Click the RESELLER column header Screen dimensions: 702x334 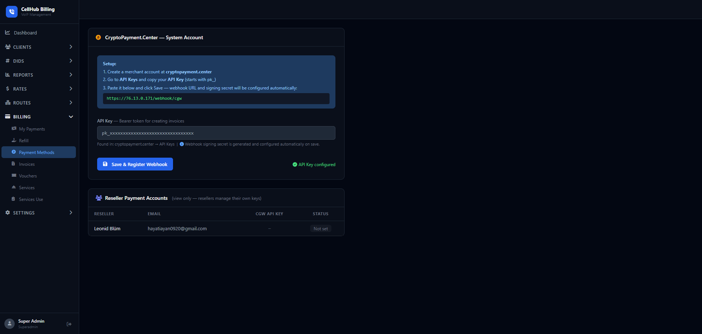click(x=104, y=214)
